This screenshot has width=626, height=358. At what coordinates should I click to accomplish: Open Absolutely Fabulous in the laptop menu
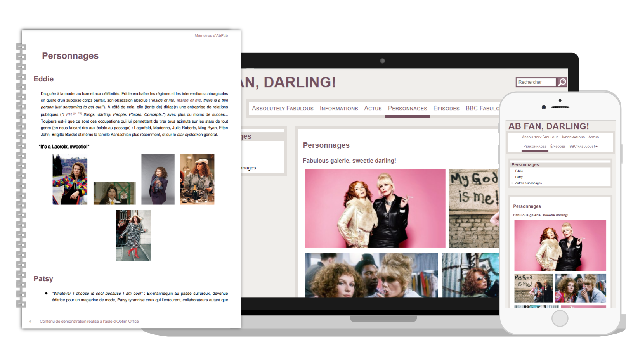(x=283, y=108)
